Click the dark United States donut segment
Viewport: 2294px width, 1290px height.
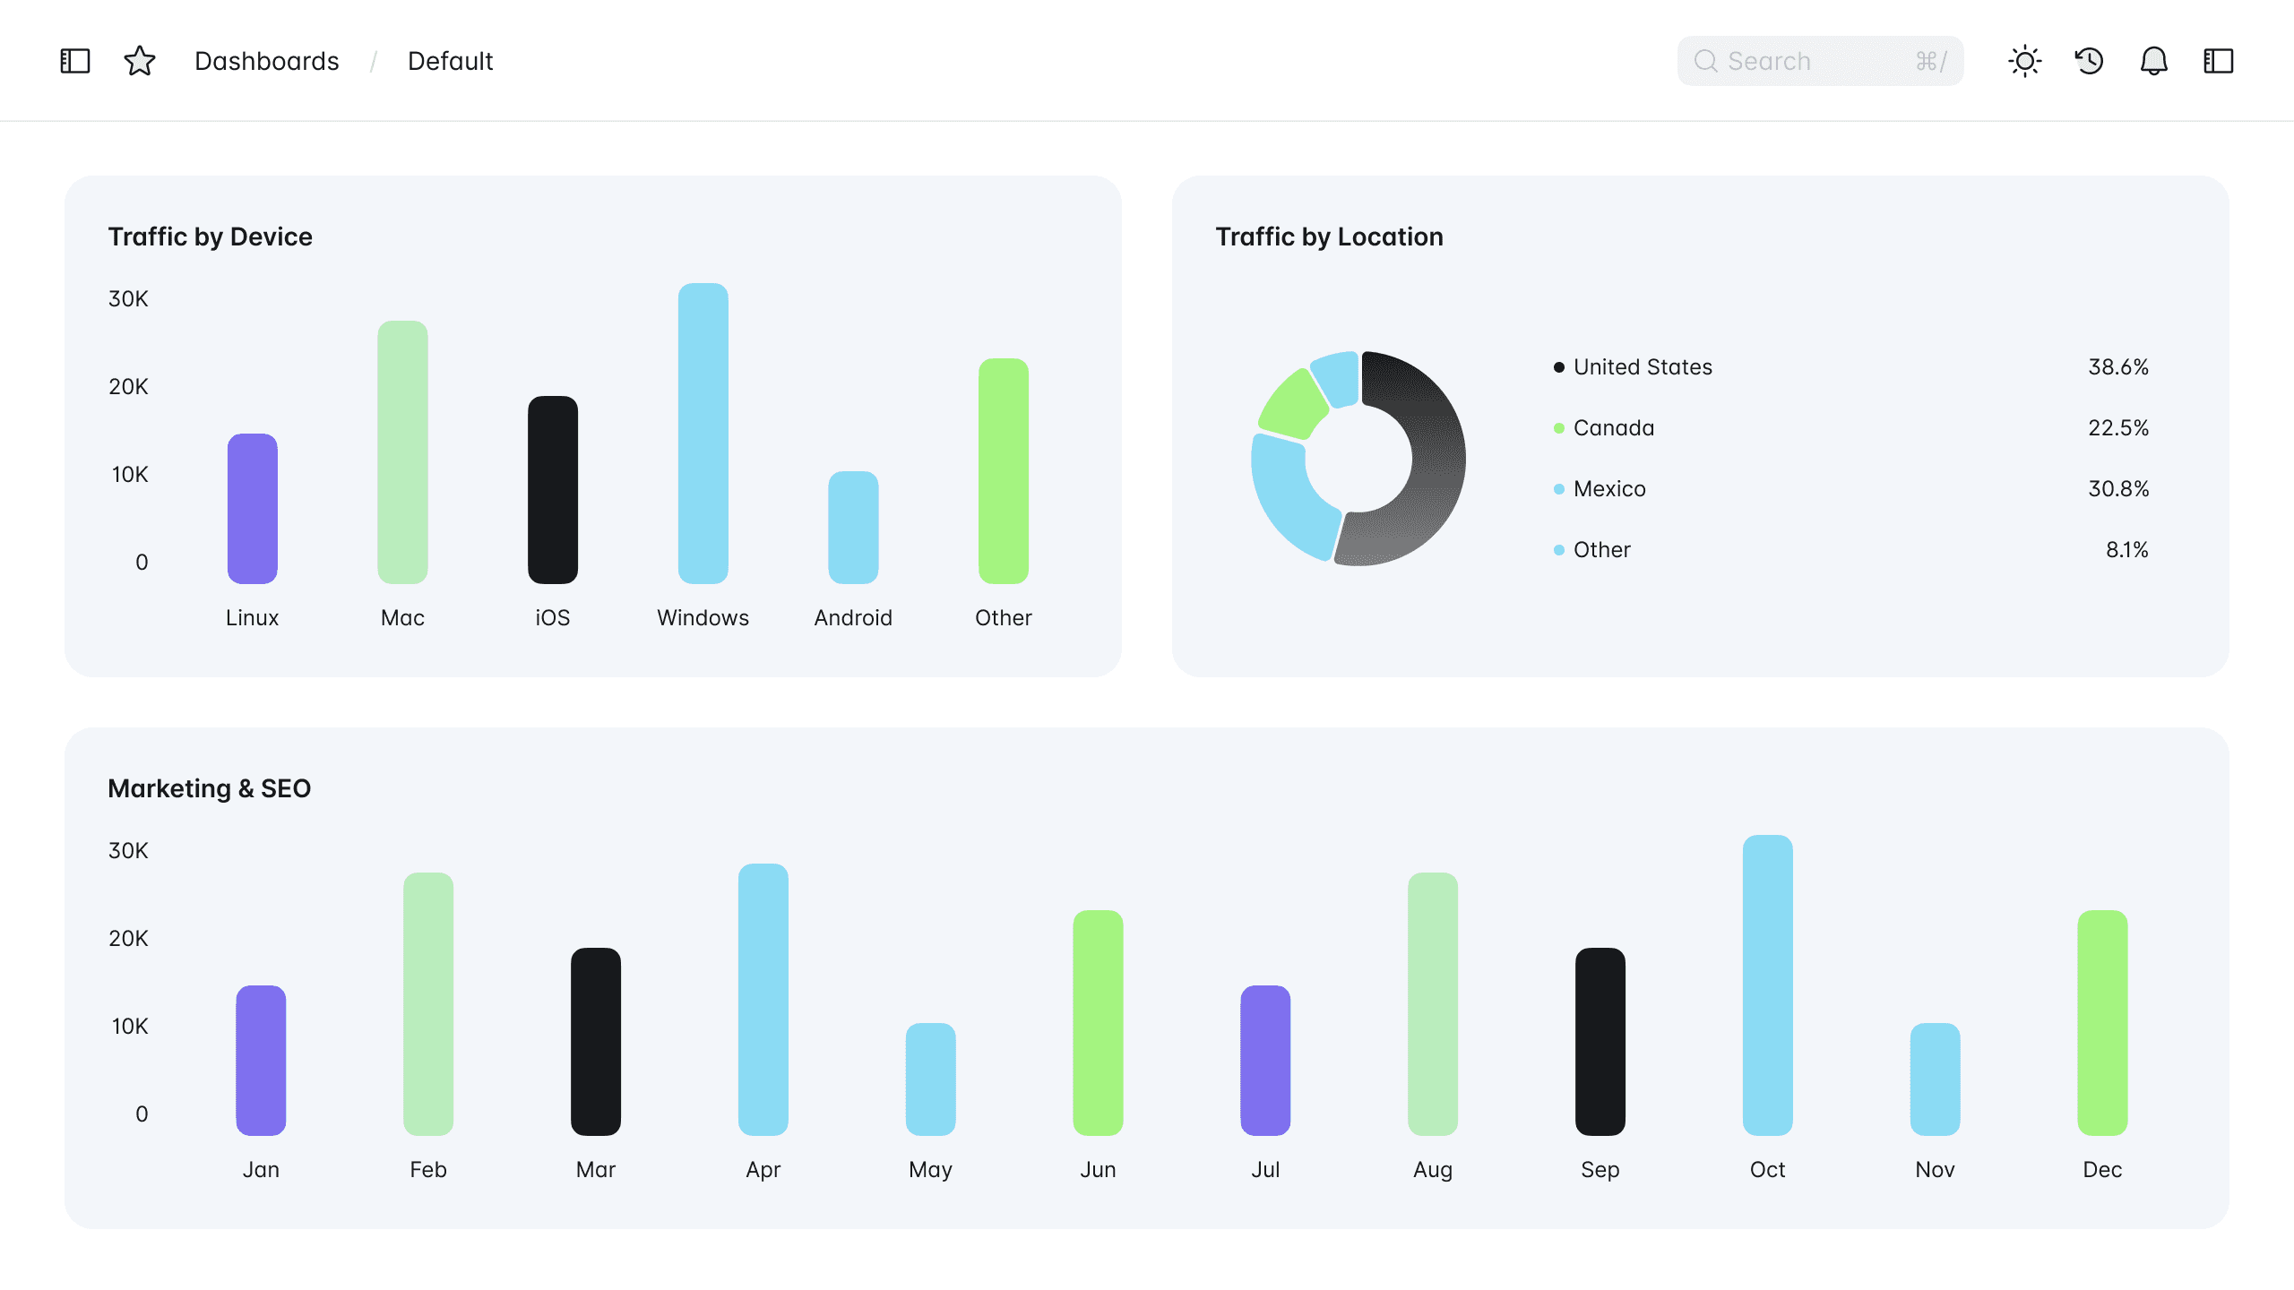pyautogui.click(x=1436, y=457)
